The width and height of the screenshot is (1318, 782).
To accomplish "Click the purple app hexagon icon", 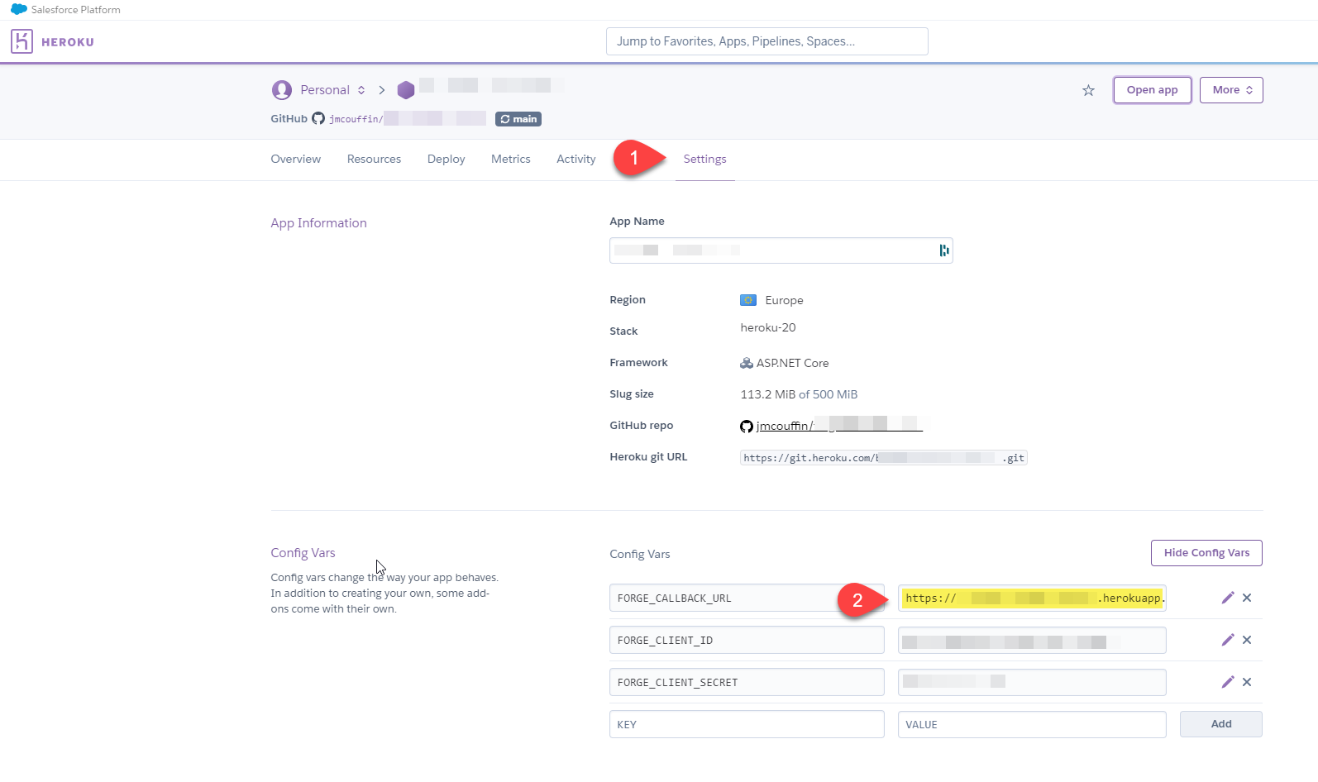I will (x=406, y=89).
